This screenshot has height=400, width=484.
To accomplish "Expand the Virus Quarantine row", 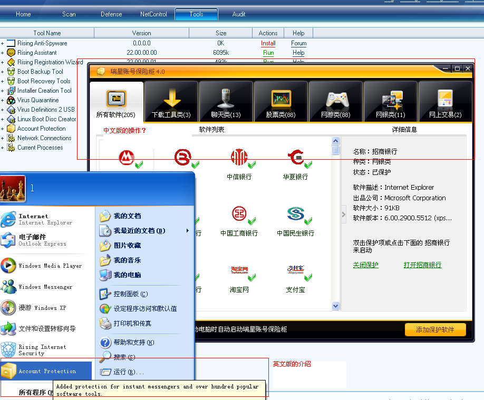I will [x=3, y=100].
